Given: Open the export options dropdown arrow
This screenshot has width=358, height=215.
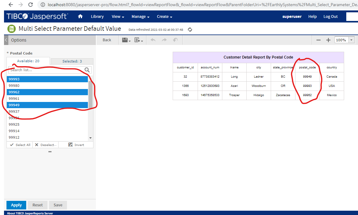Looking at the screenshot, I should [142, 41].
